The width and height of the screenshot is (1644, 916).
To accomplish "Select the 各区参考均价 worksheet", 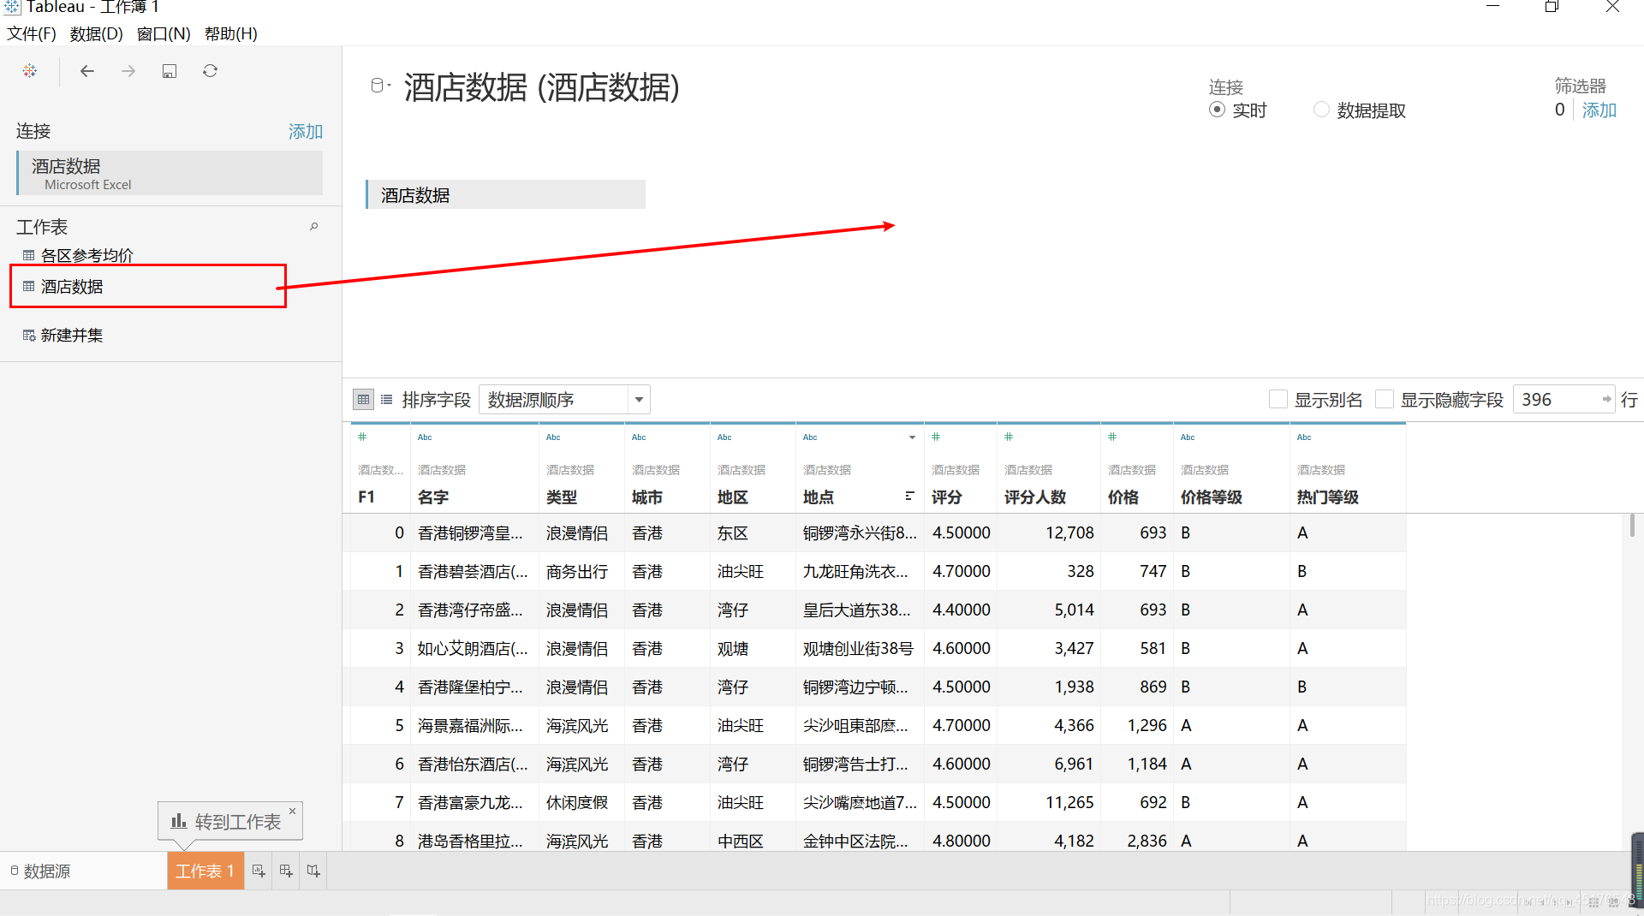I will coord(87,255).
